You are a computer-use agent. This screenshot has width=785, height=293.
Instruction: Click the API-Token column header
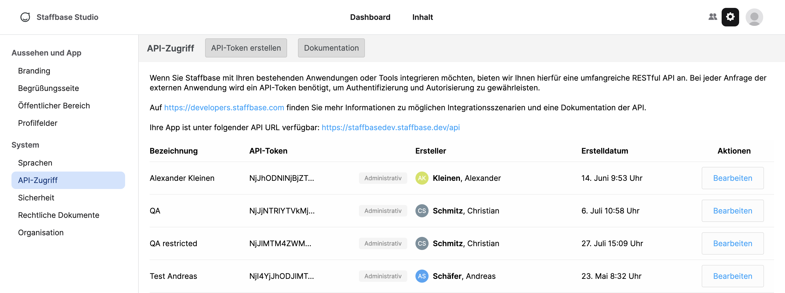point(268,151)
